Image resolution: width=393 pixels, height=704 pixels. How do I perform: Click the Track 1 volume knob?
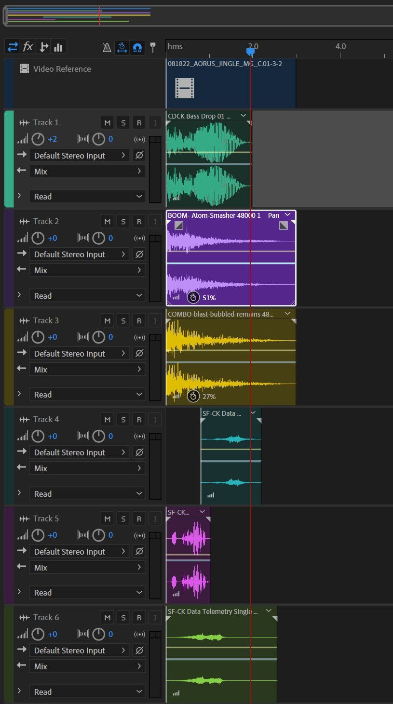38,139
